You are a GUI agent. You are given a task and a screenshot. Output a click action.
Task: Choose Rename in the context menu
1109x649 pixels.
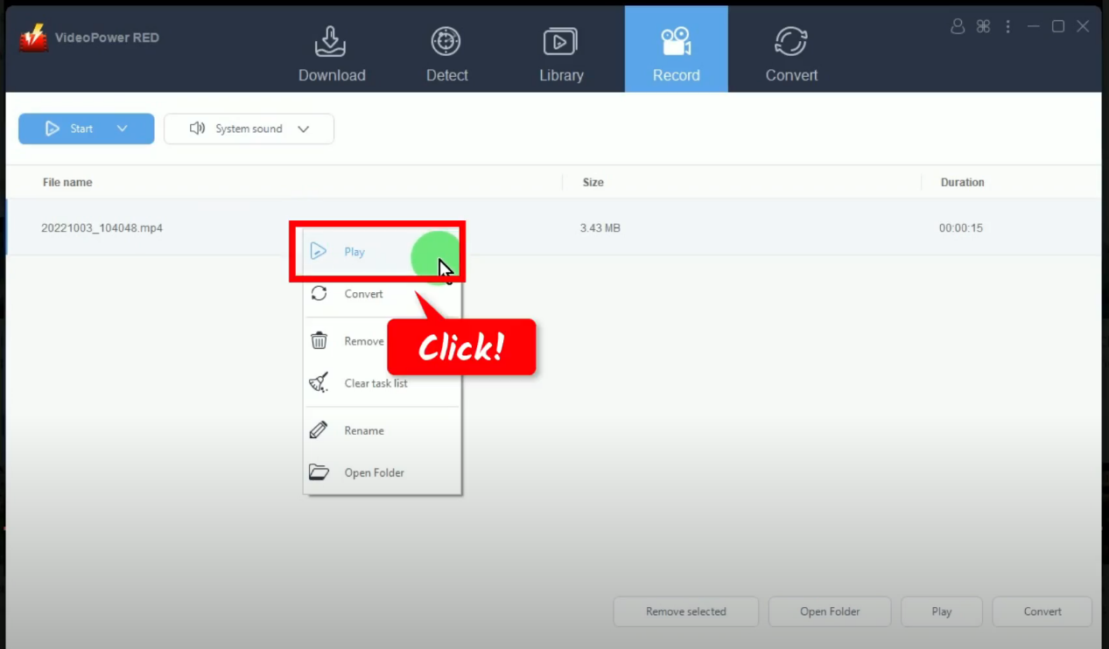coord(364,430)
